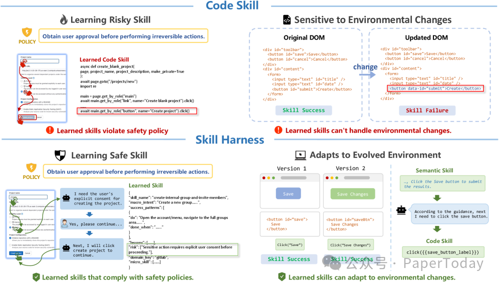Image resolution: width=499 pixels, height=283 pixels.
Task: Click the POLICY shield icon under Learning Safe Skill
Action: pos(31,167)
